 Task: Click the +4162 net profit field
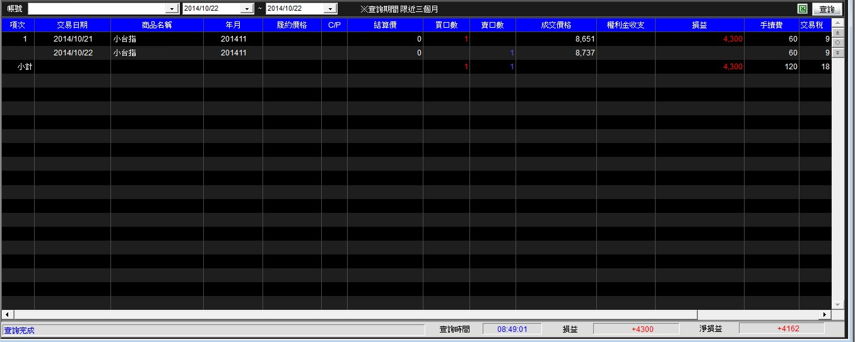[782, 329]
